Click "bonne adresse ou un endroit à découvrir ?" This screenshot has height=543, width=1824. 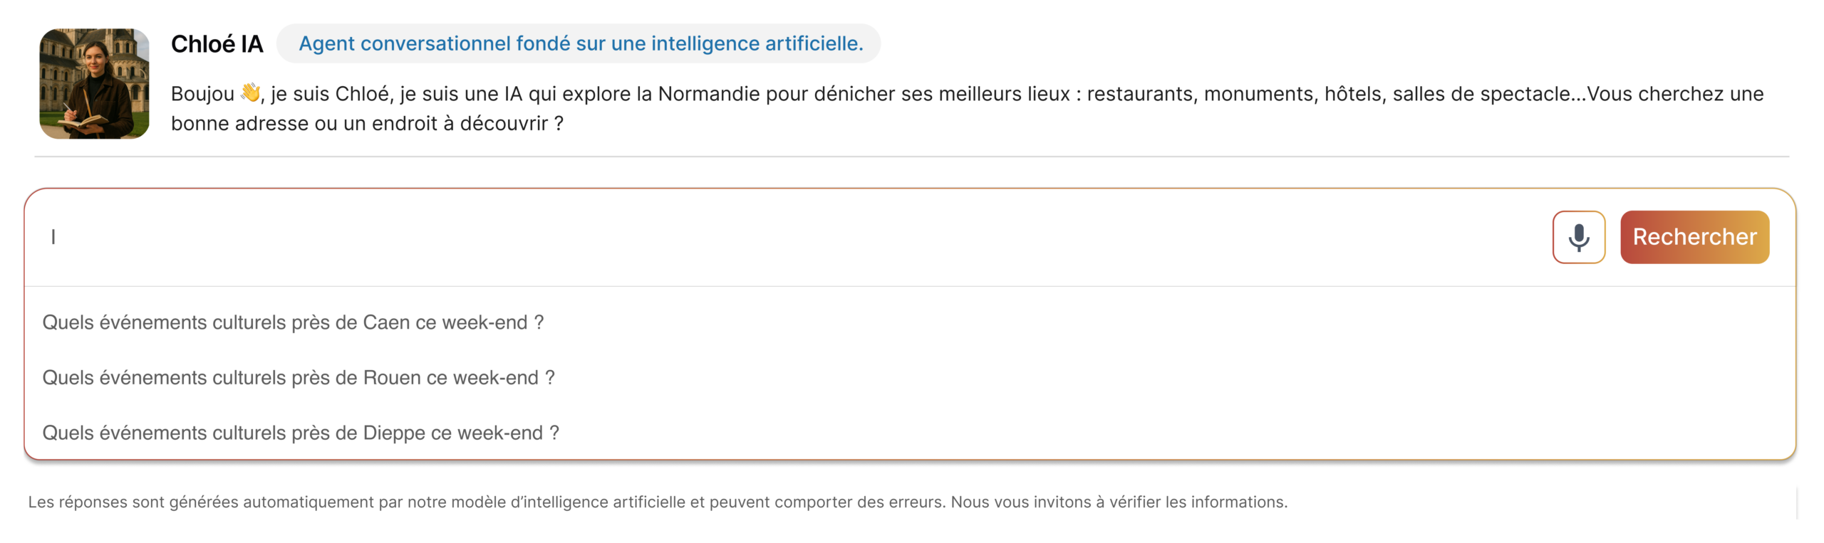(367, 124)
